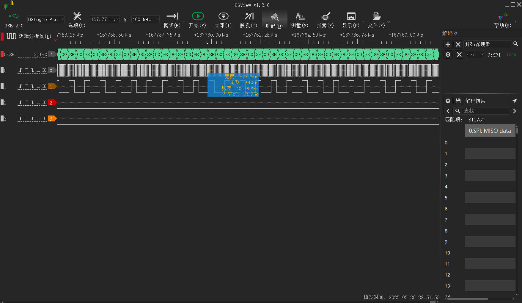Open the 0:SPI decoder settings gear
Screen dimensions: 522x303
click(448, 54)
